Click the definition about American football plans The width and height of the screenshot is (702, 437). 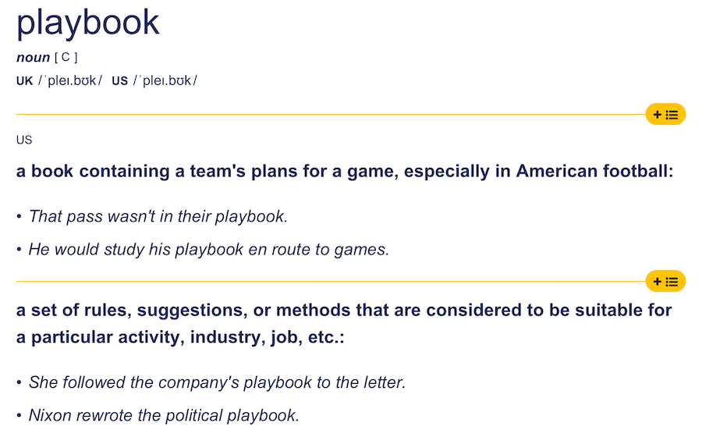pos(345,172)
